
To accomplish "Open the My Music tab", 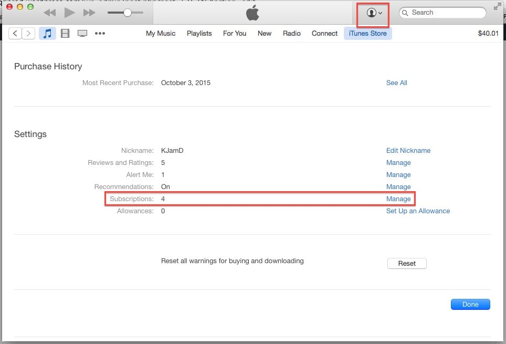I will coord(161,33).
